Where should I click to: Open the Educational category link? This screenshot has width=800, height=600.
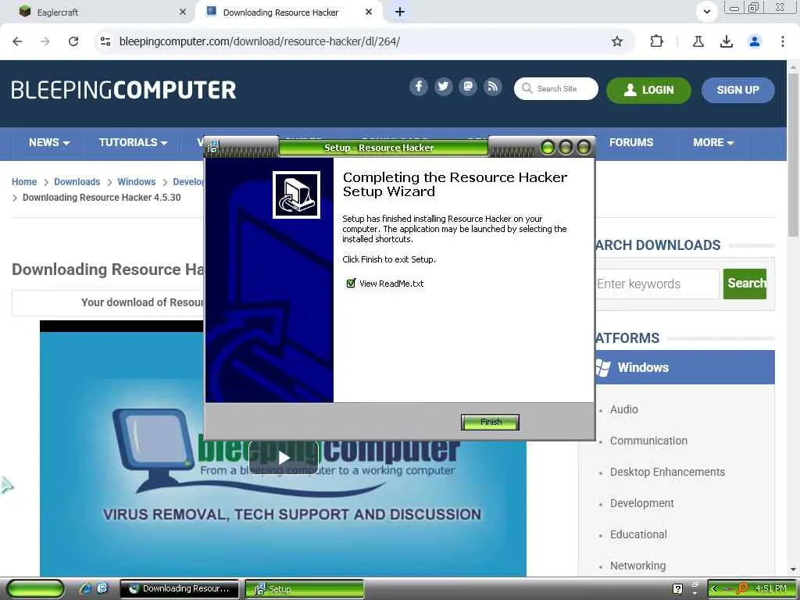coord(638,534)
